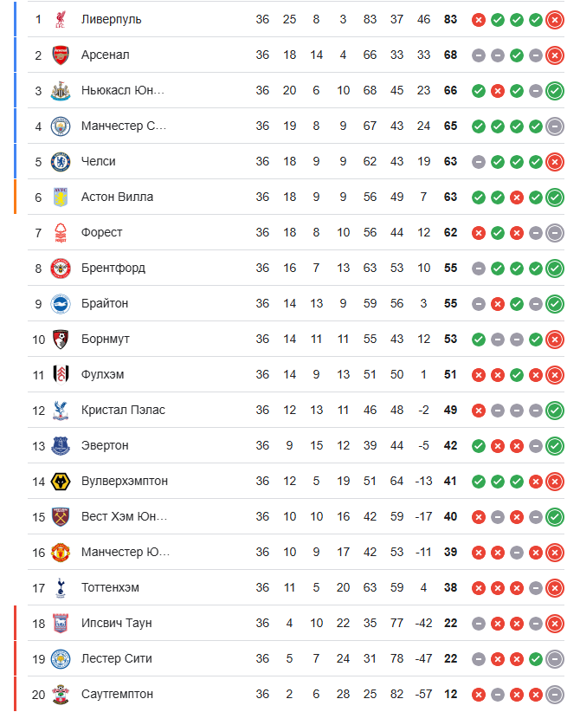Open the Кристал Пэлас team page

[x=123, y=410]
